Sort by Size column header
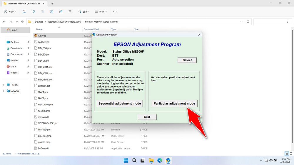 point(136,29)
